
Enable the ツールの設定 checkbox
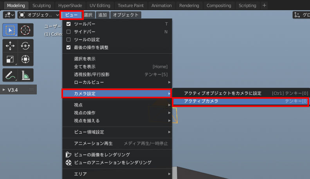pos(68,40)
